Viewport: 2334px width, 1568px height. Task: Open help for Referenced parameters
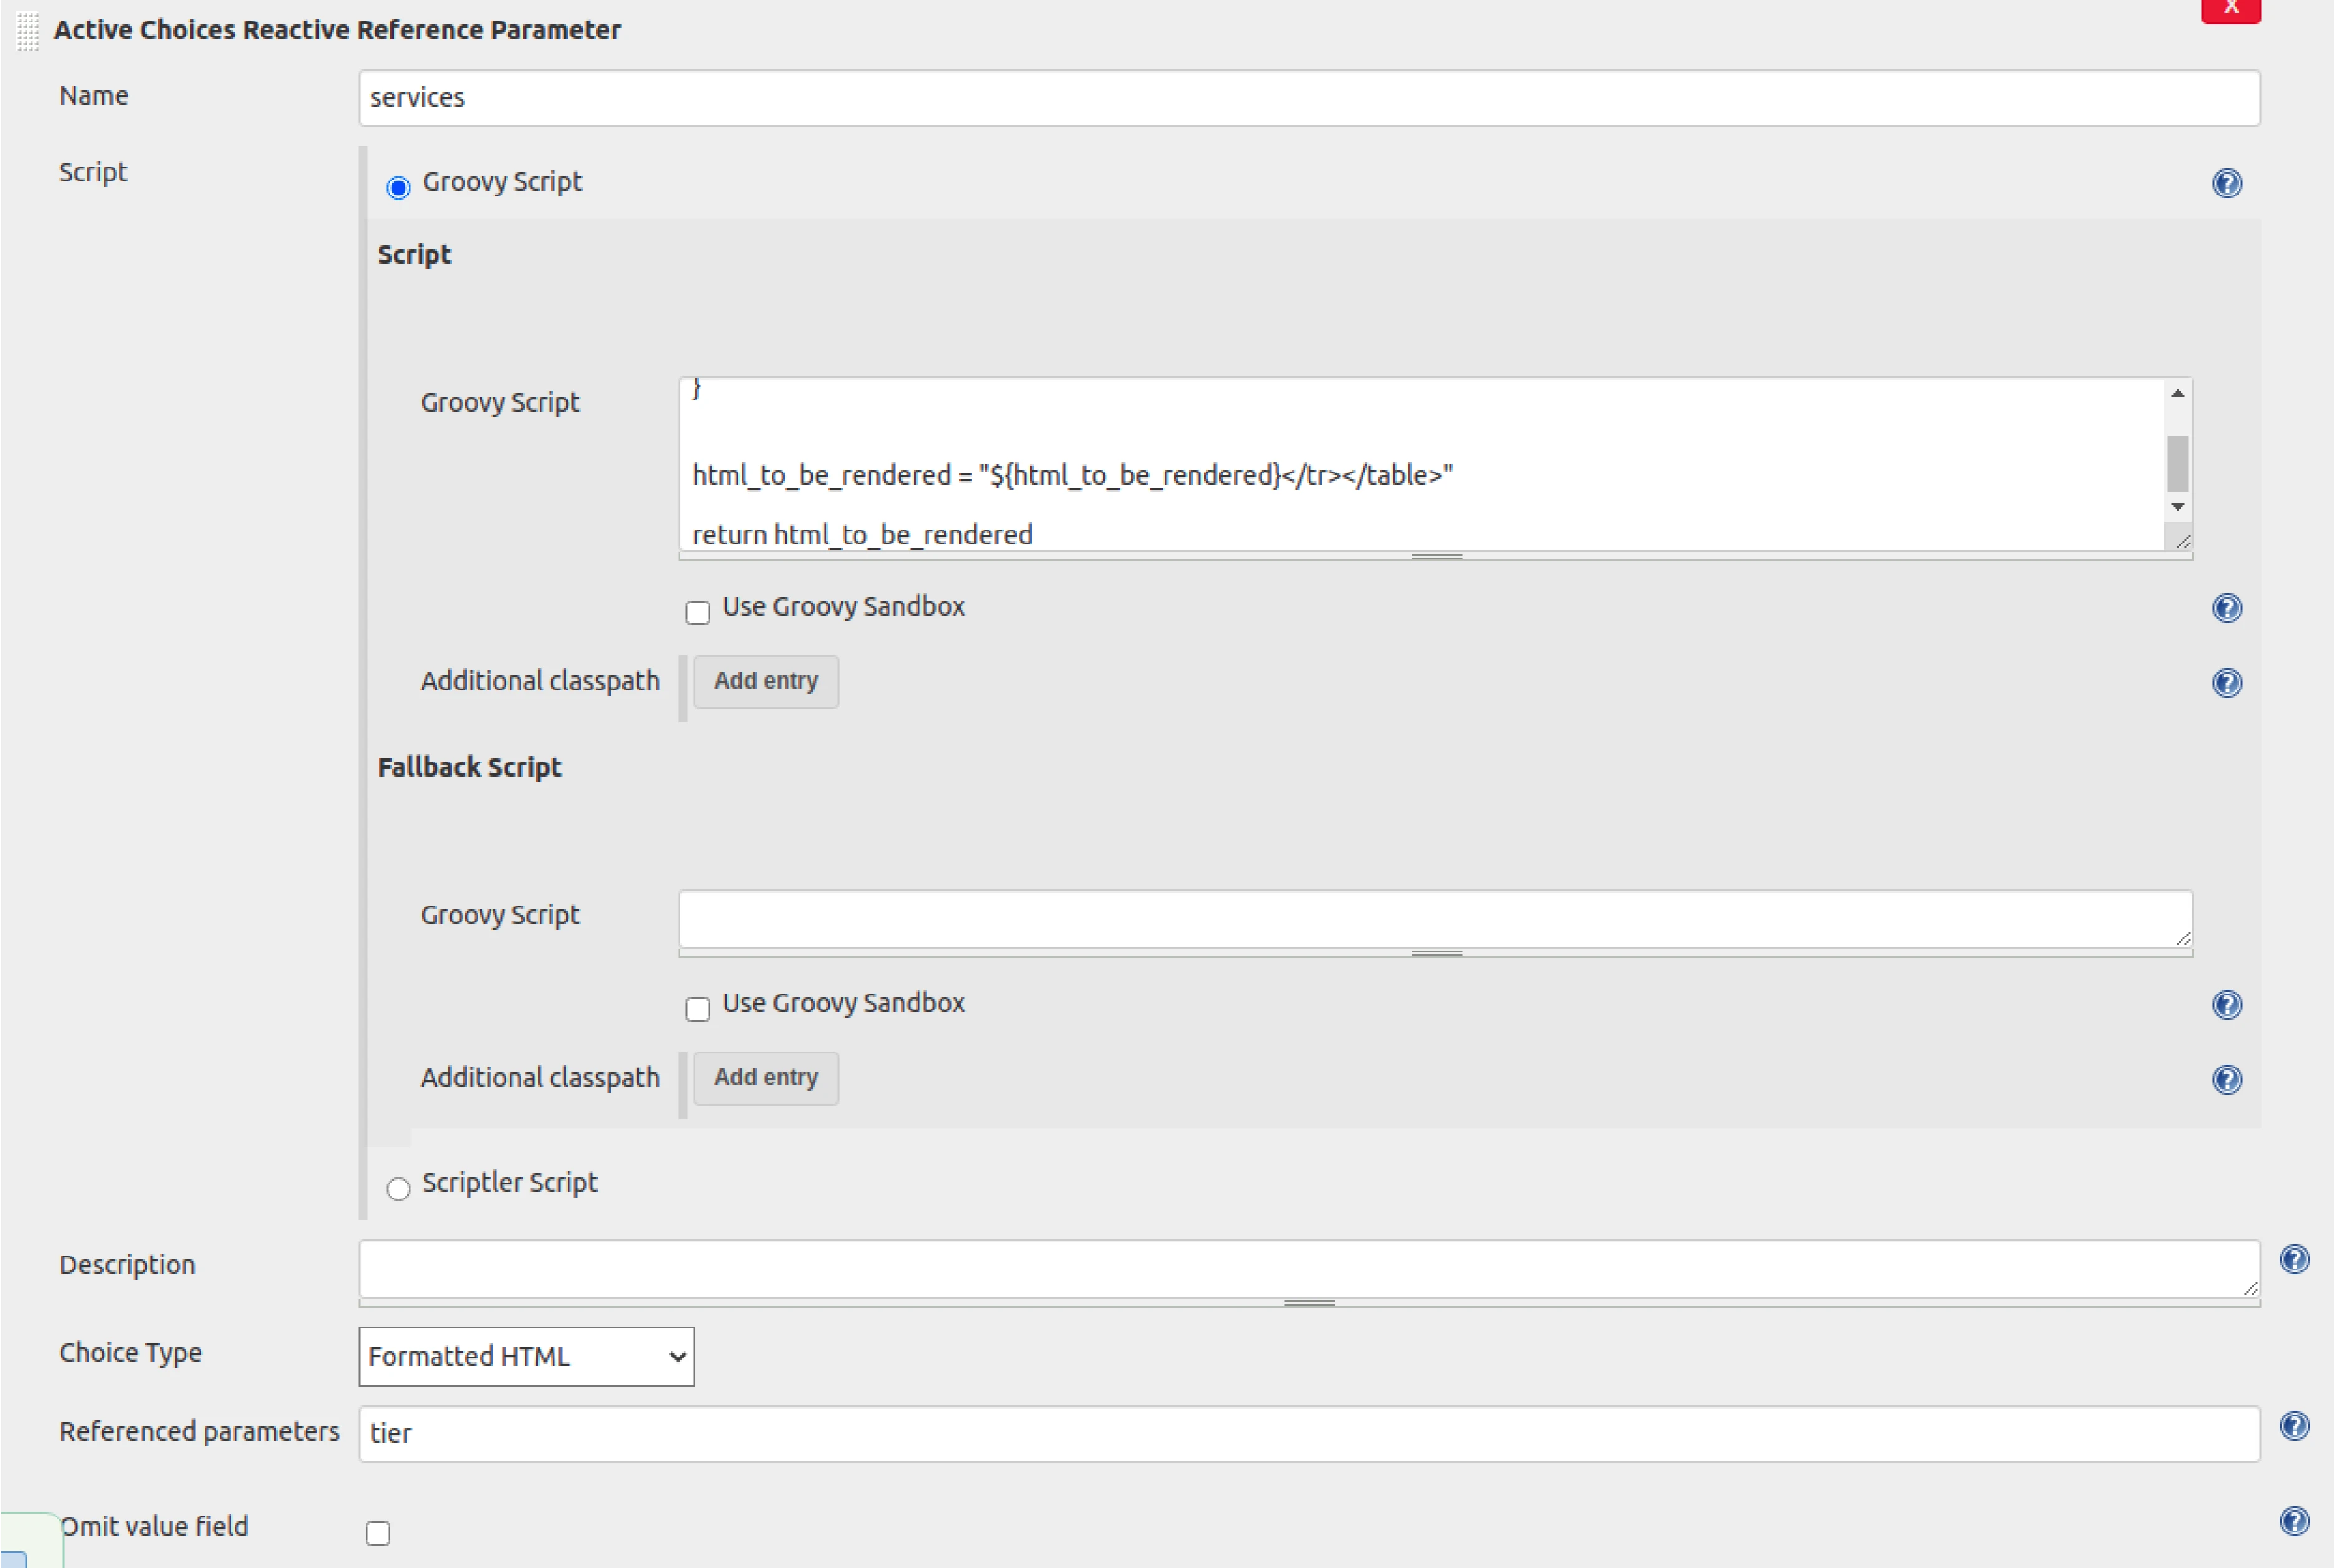tap(2294, 1426)
